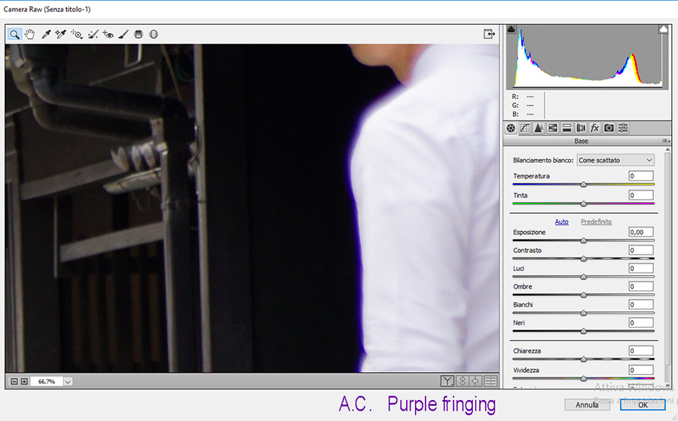Screen dimensions: 678x421
Task: Click the zoom in plus button
Action: coord(24,382)
